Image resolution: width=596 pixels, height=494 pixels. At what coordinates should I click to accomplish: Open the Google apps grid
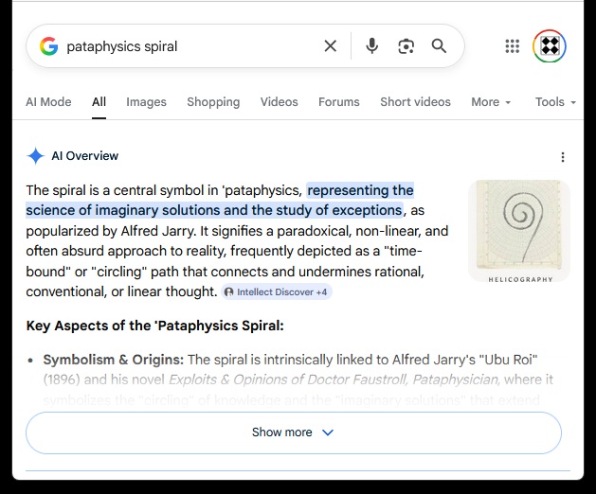(513, 46)
